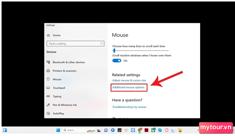The height and width of the screenshot is (136, 235).
Task: Open the dark red app on the taskbar
Action: (146, 130)
